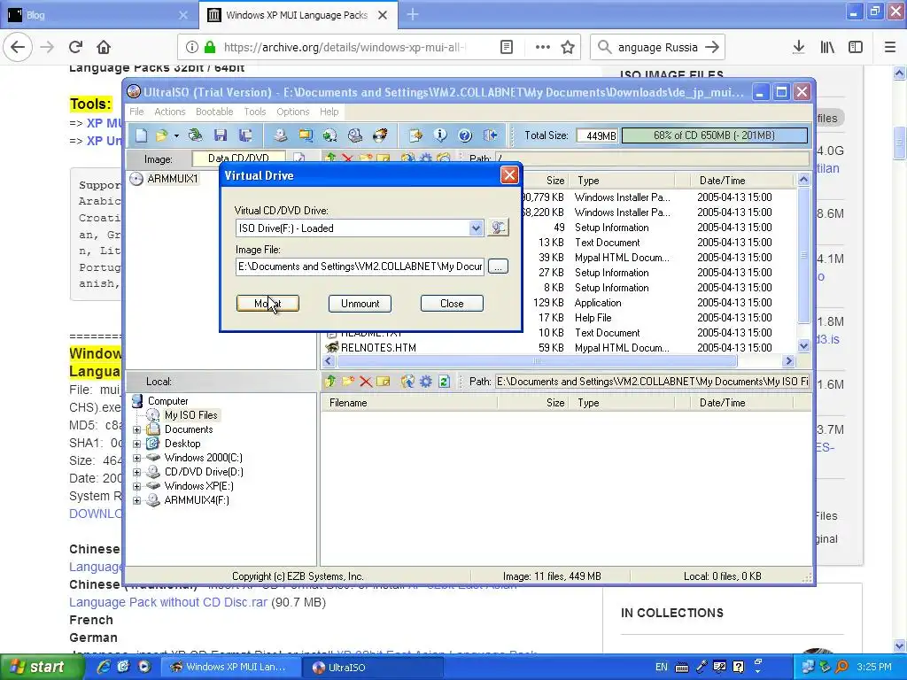907x680 pixels.
Task: Select My ISO Files in Local tree
Action: point(190,415)
